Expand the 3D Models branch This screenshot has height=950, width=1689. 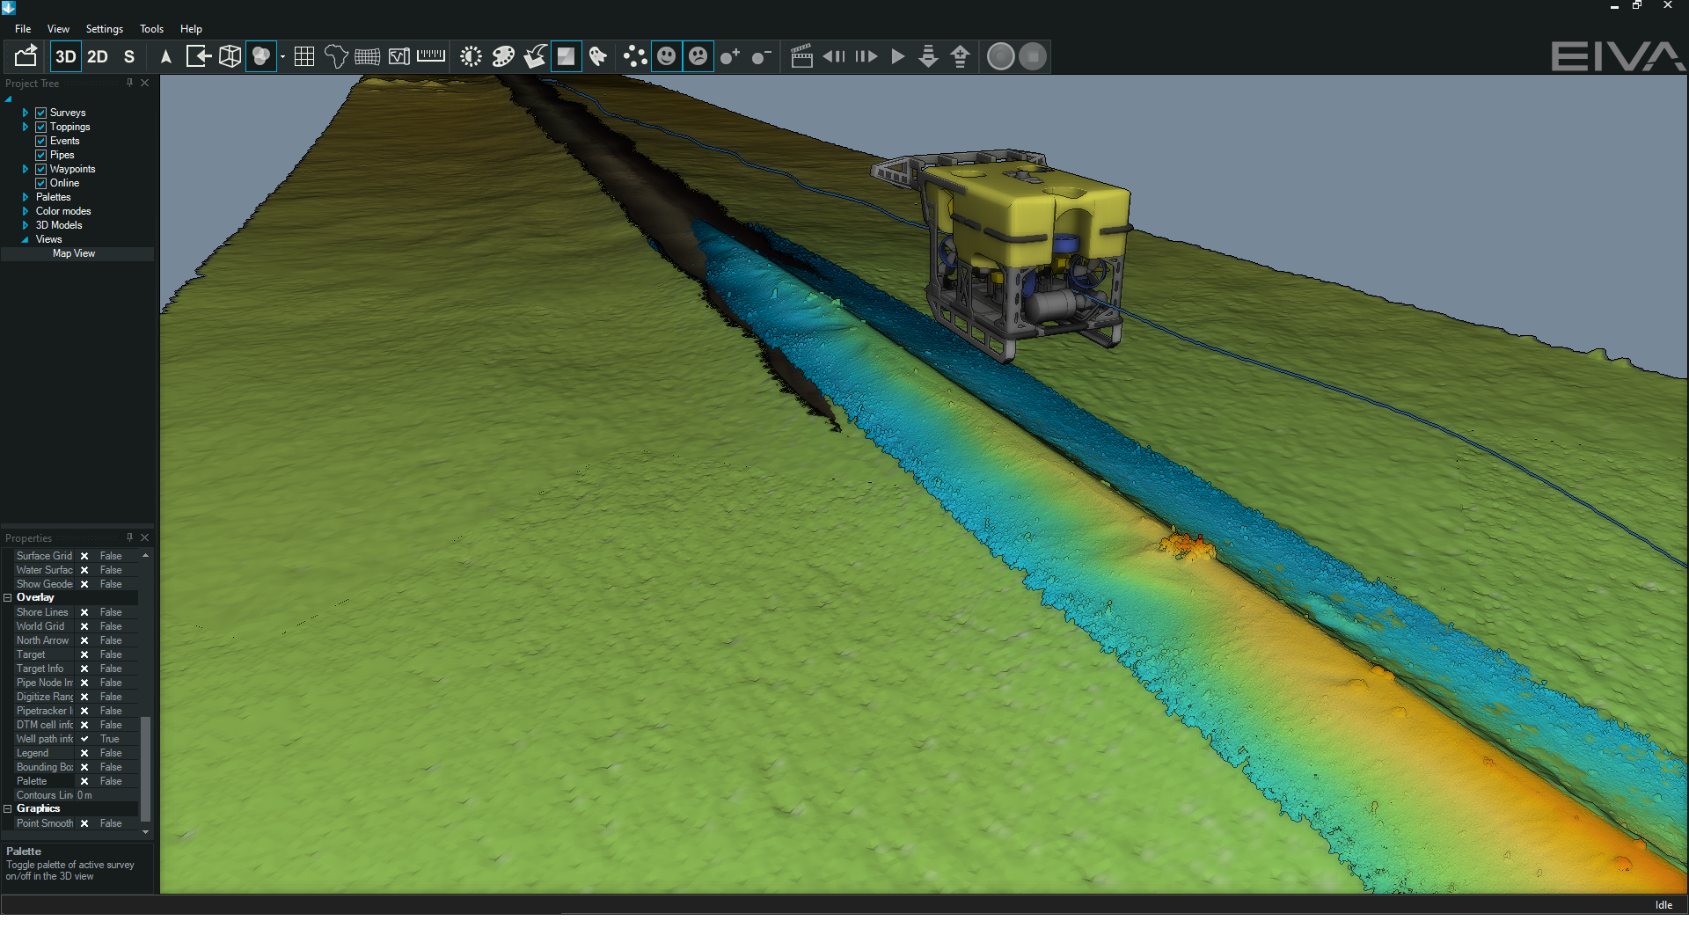pyautogui.click(x=25, y=224)
